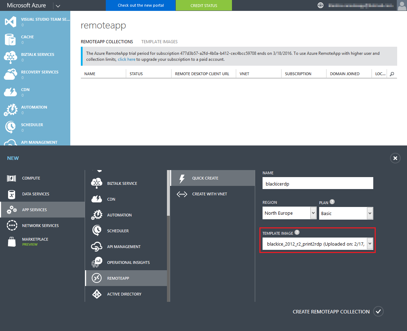Viewport: 407px width, 331px height.
Task: Click the Recovery Services label in left sidebar
Action: [x=40, y=72]
